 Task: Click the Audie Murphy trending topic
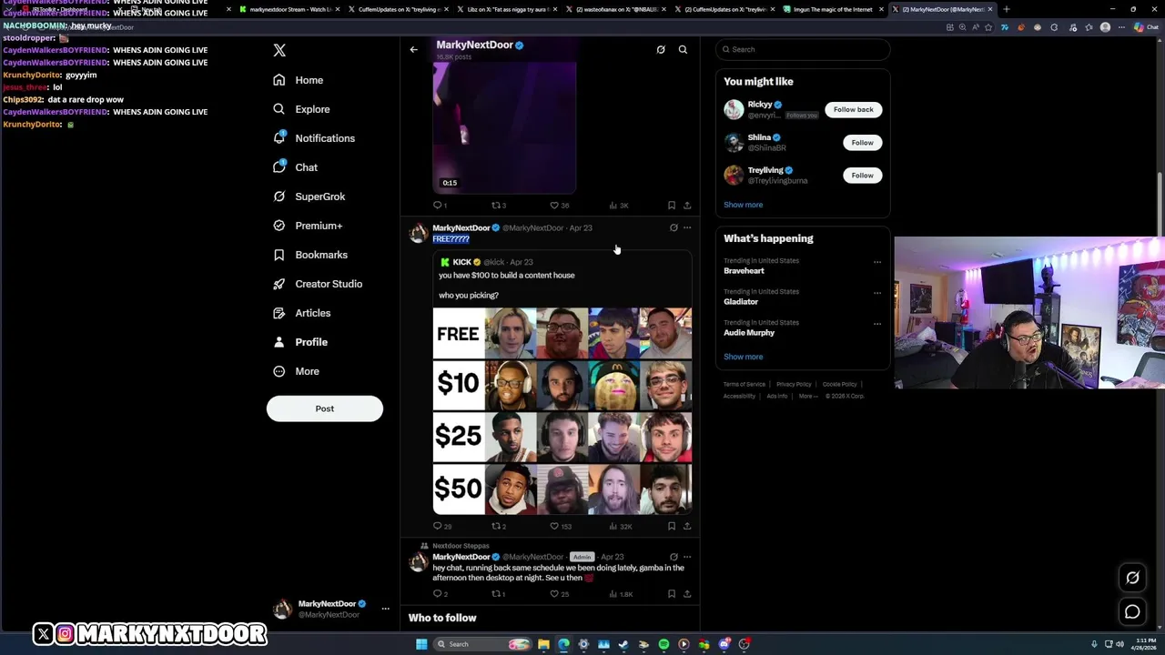click(749, 333)
